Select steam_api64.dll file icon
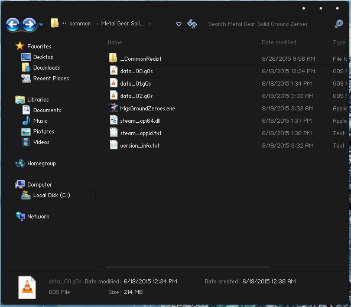Image resolution: width=351 pixels, height=307 pixels. (x=113, y=120)
